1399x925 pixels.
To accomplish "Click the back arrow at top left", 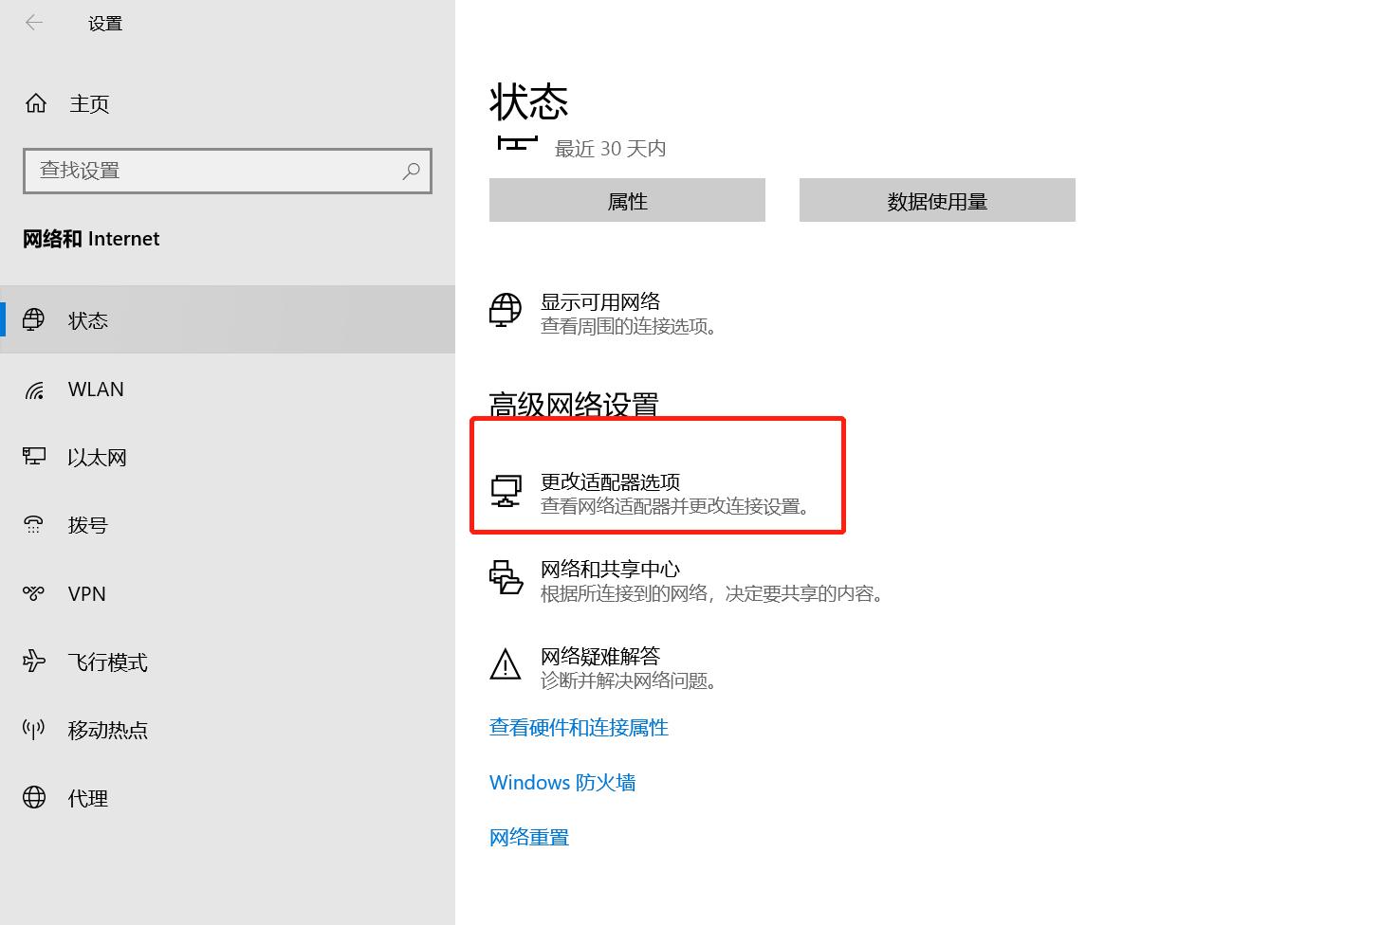I will [34, 22].
